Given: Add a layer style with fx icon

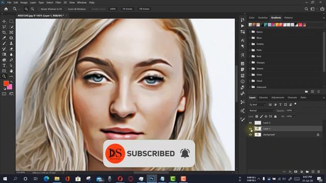Looking at the screenshot, I should [x=290, y=172].
